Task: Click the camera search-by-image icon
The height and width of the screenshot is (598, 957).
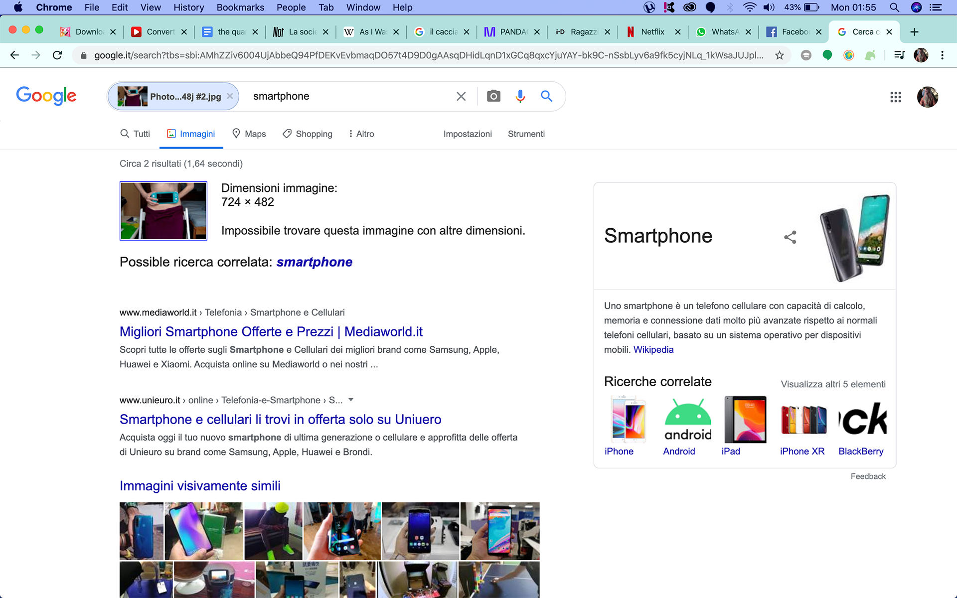Action: tap(493, 96)
